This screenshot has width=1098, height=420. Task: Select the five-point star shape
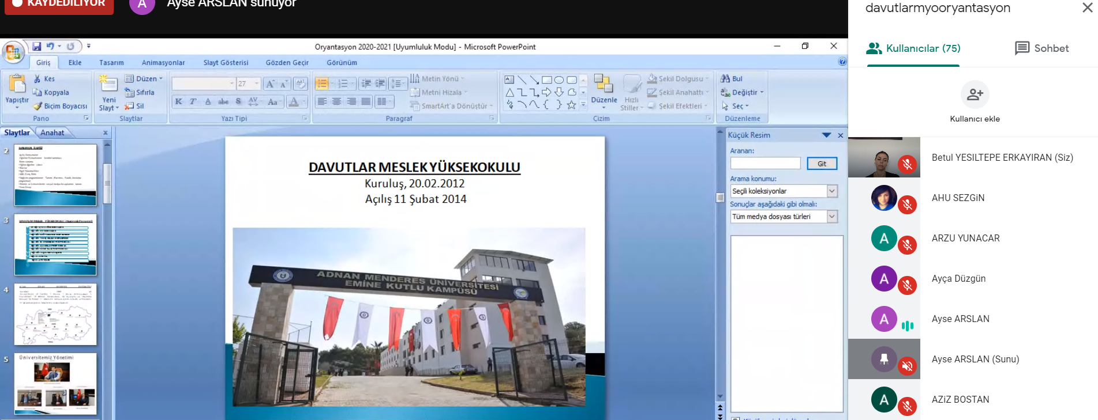point(571,105)
